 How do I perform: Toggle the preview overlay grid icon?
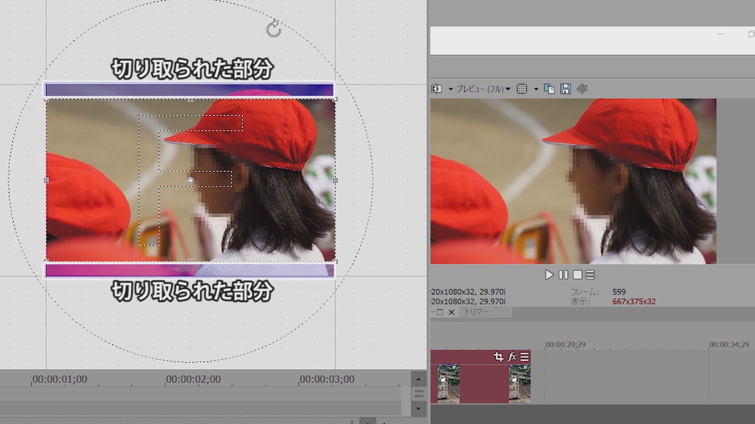pos(522,89)
